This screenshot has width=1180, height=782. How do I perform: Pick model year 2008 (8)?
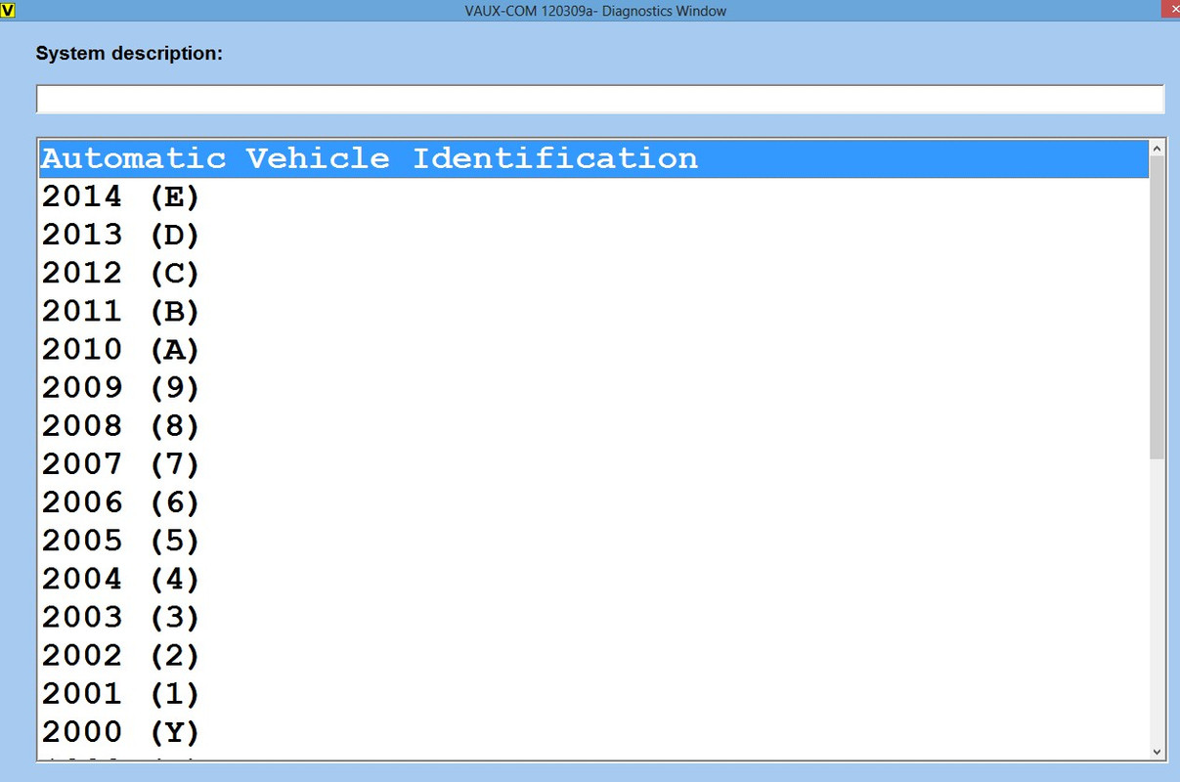tap(594, 425)
